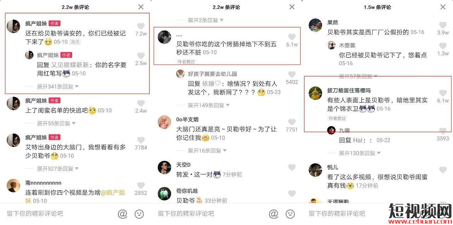Viewport: 453px width, 225px height.
Task: Expand 展开341条回复
Action: click(58, 86)
